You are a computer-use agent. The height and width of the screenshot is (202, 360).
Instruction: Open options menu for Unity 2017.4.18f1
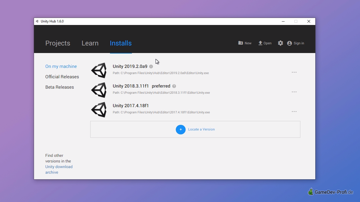click(x=294, y=112)
